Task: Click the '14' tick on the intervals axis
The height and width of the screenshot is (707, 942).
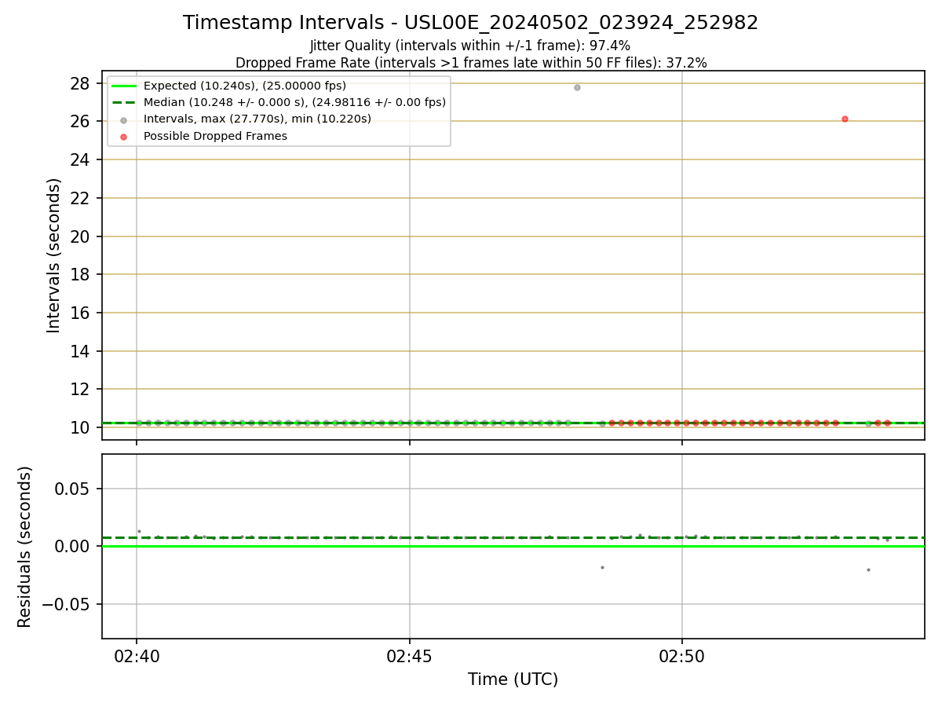Action: (x=80, y=351)
